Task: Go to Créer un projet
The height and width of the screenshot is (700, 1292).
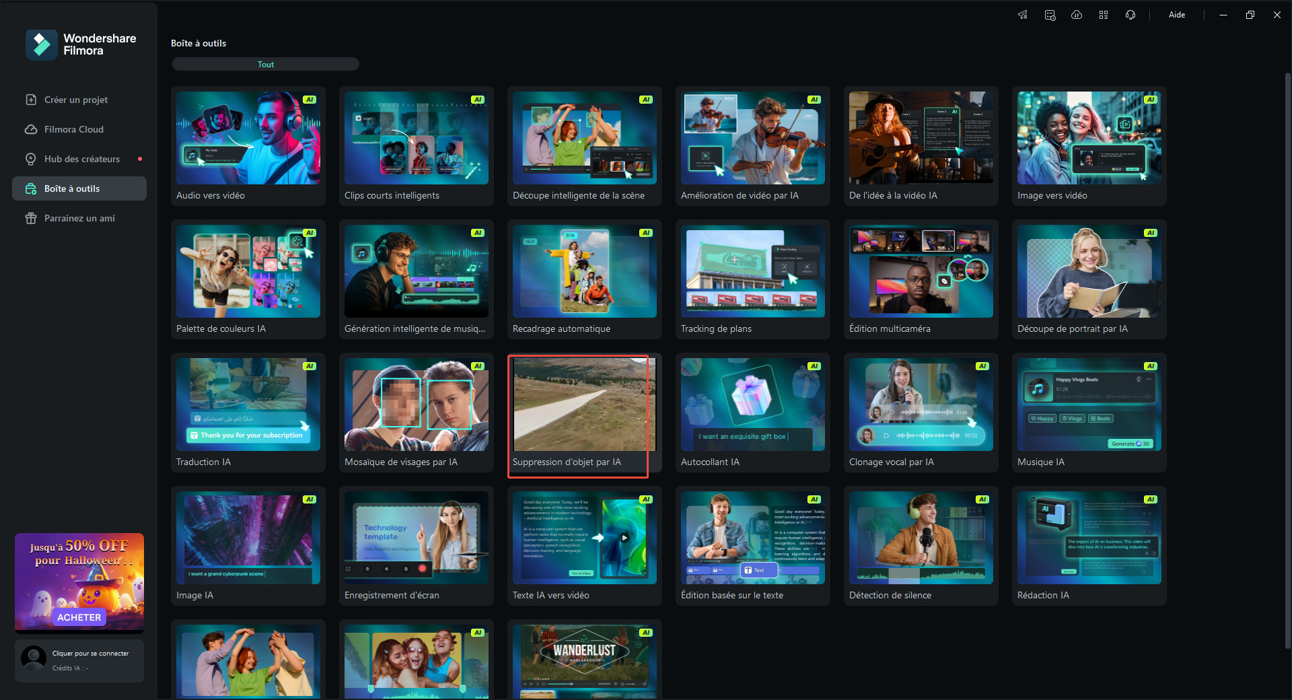Action: [x=76, y=100]
